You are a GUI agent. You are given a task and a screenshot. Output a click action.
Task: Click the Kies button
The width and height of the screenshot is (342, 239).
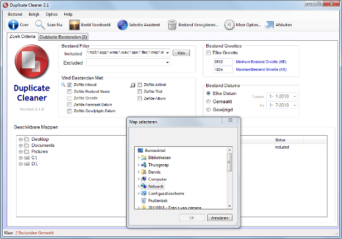(181, 52)
